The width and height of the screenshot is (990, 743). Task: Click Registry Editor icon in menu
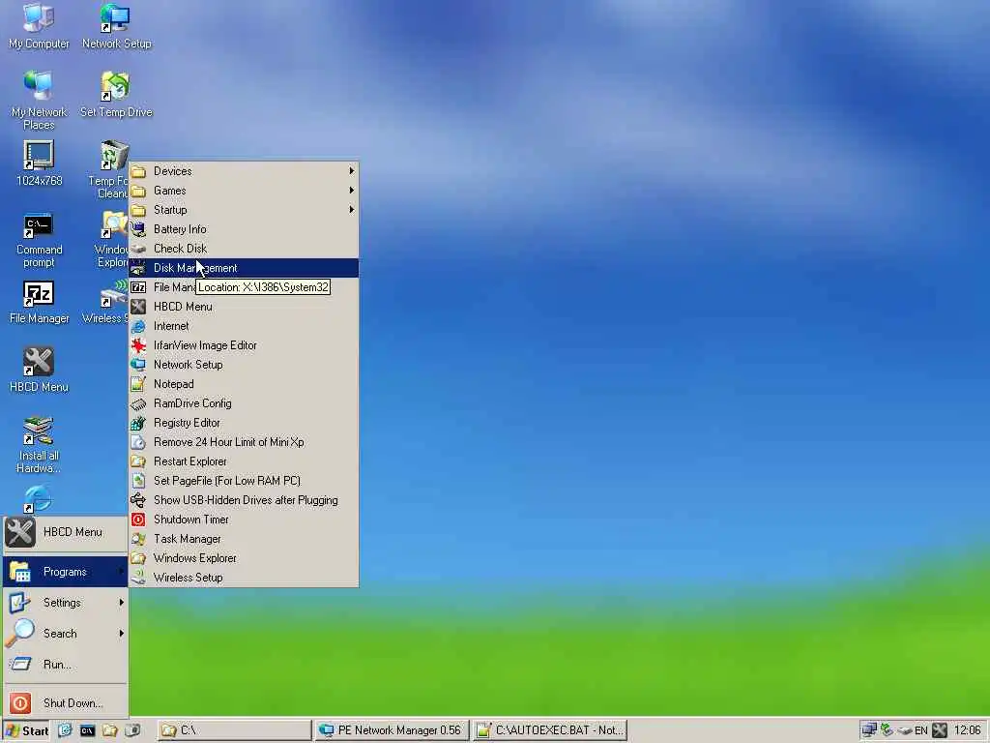pos(138,424)
